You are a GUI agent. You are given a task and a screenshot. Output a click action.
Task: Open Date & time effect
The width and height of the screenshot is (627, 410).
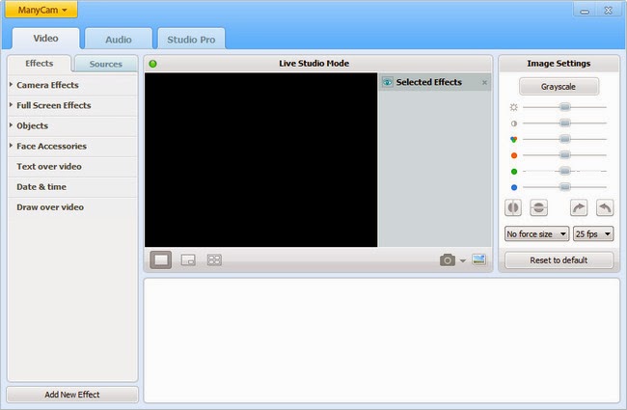[72, 187]
